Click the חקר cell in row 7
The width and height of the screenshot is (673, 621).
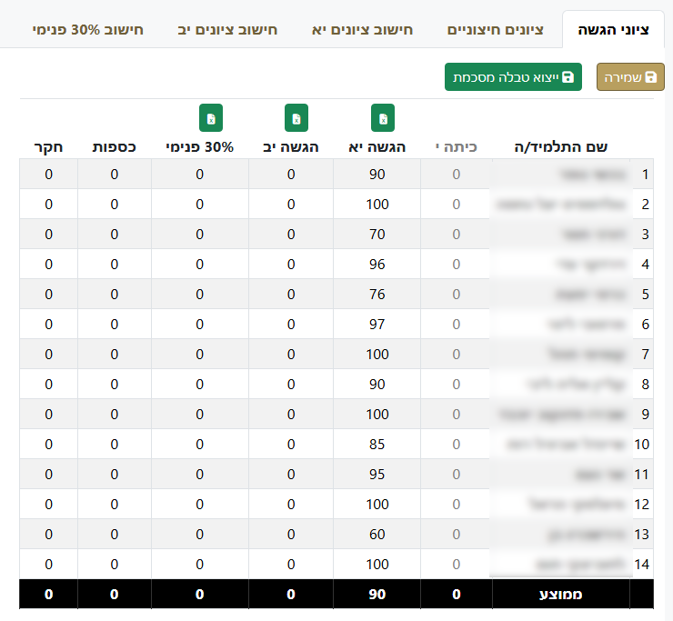[48, 355]
